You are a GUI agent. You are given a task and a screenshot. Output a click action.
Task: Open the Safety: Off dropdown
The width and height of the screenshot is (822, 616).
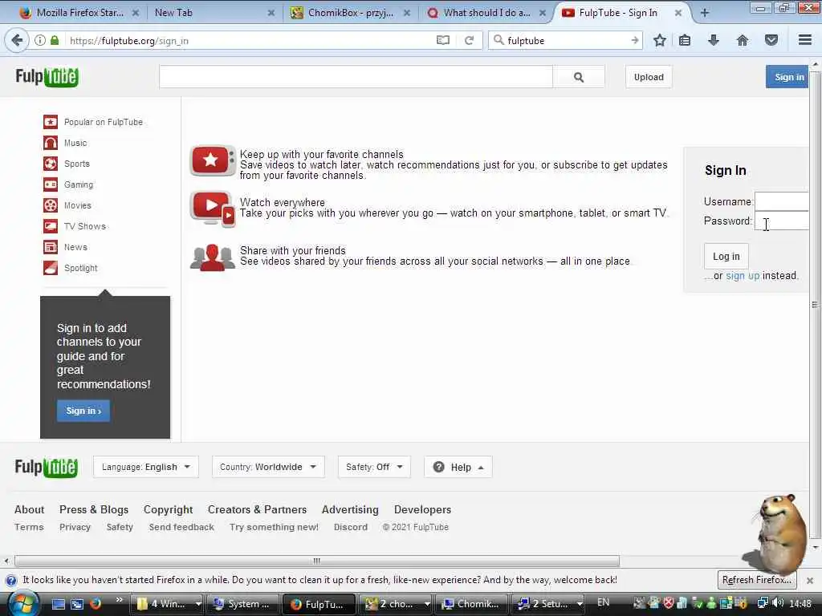point(374,467)
